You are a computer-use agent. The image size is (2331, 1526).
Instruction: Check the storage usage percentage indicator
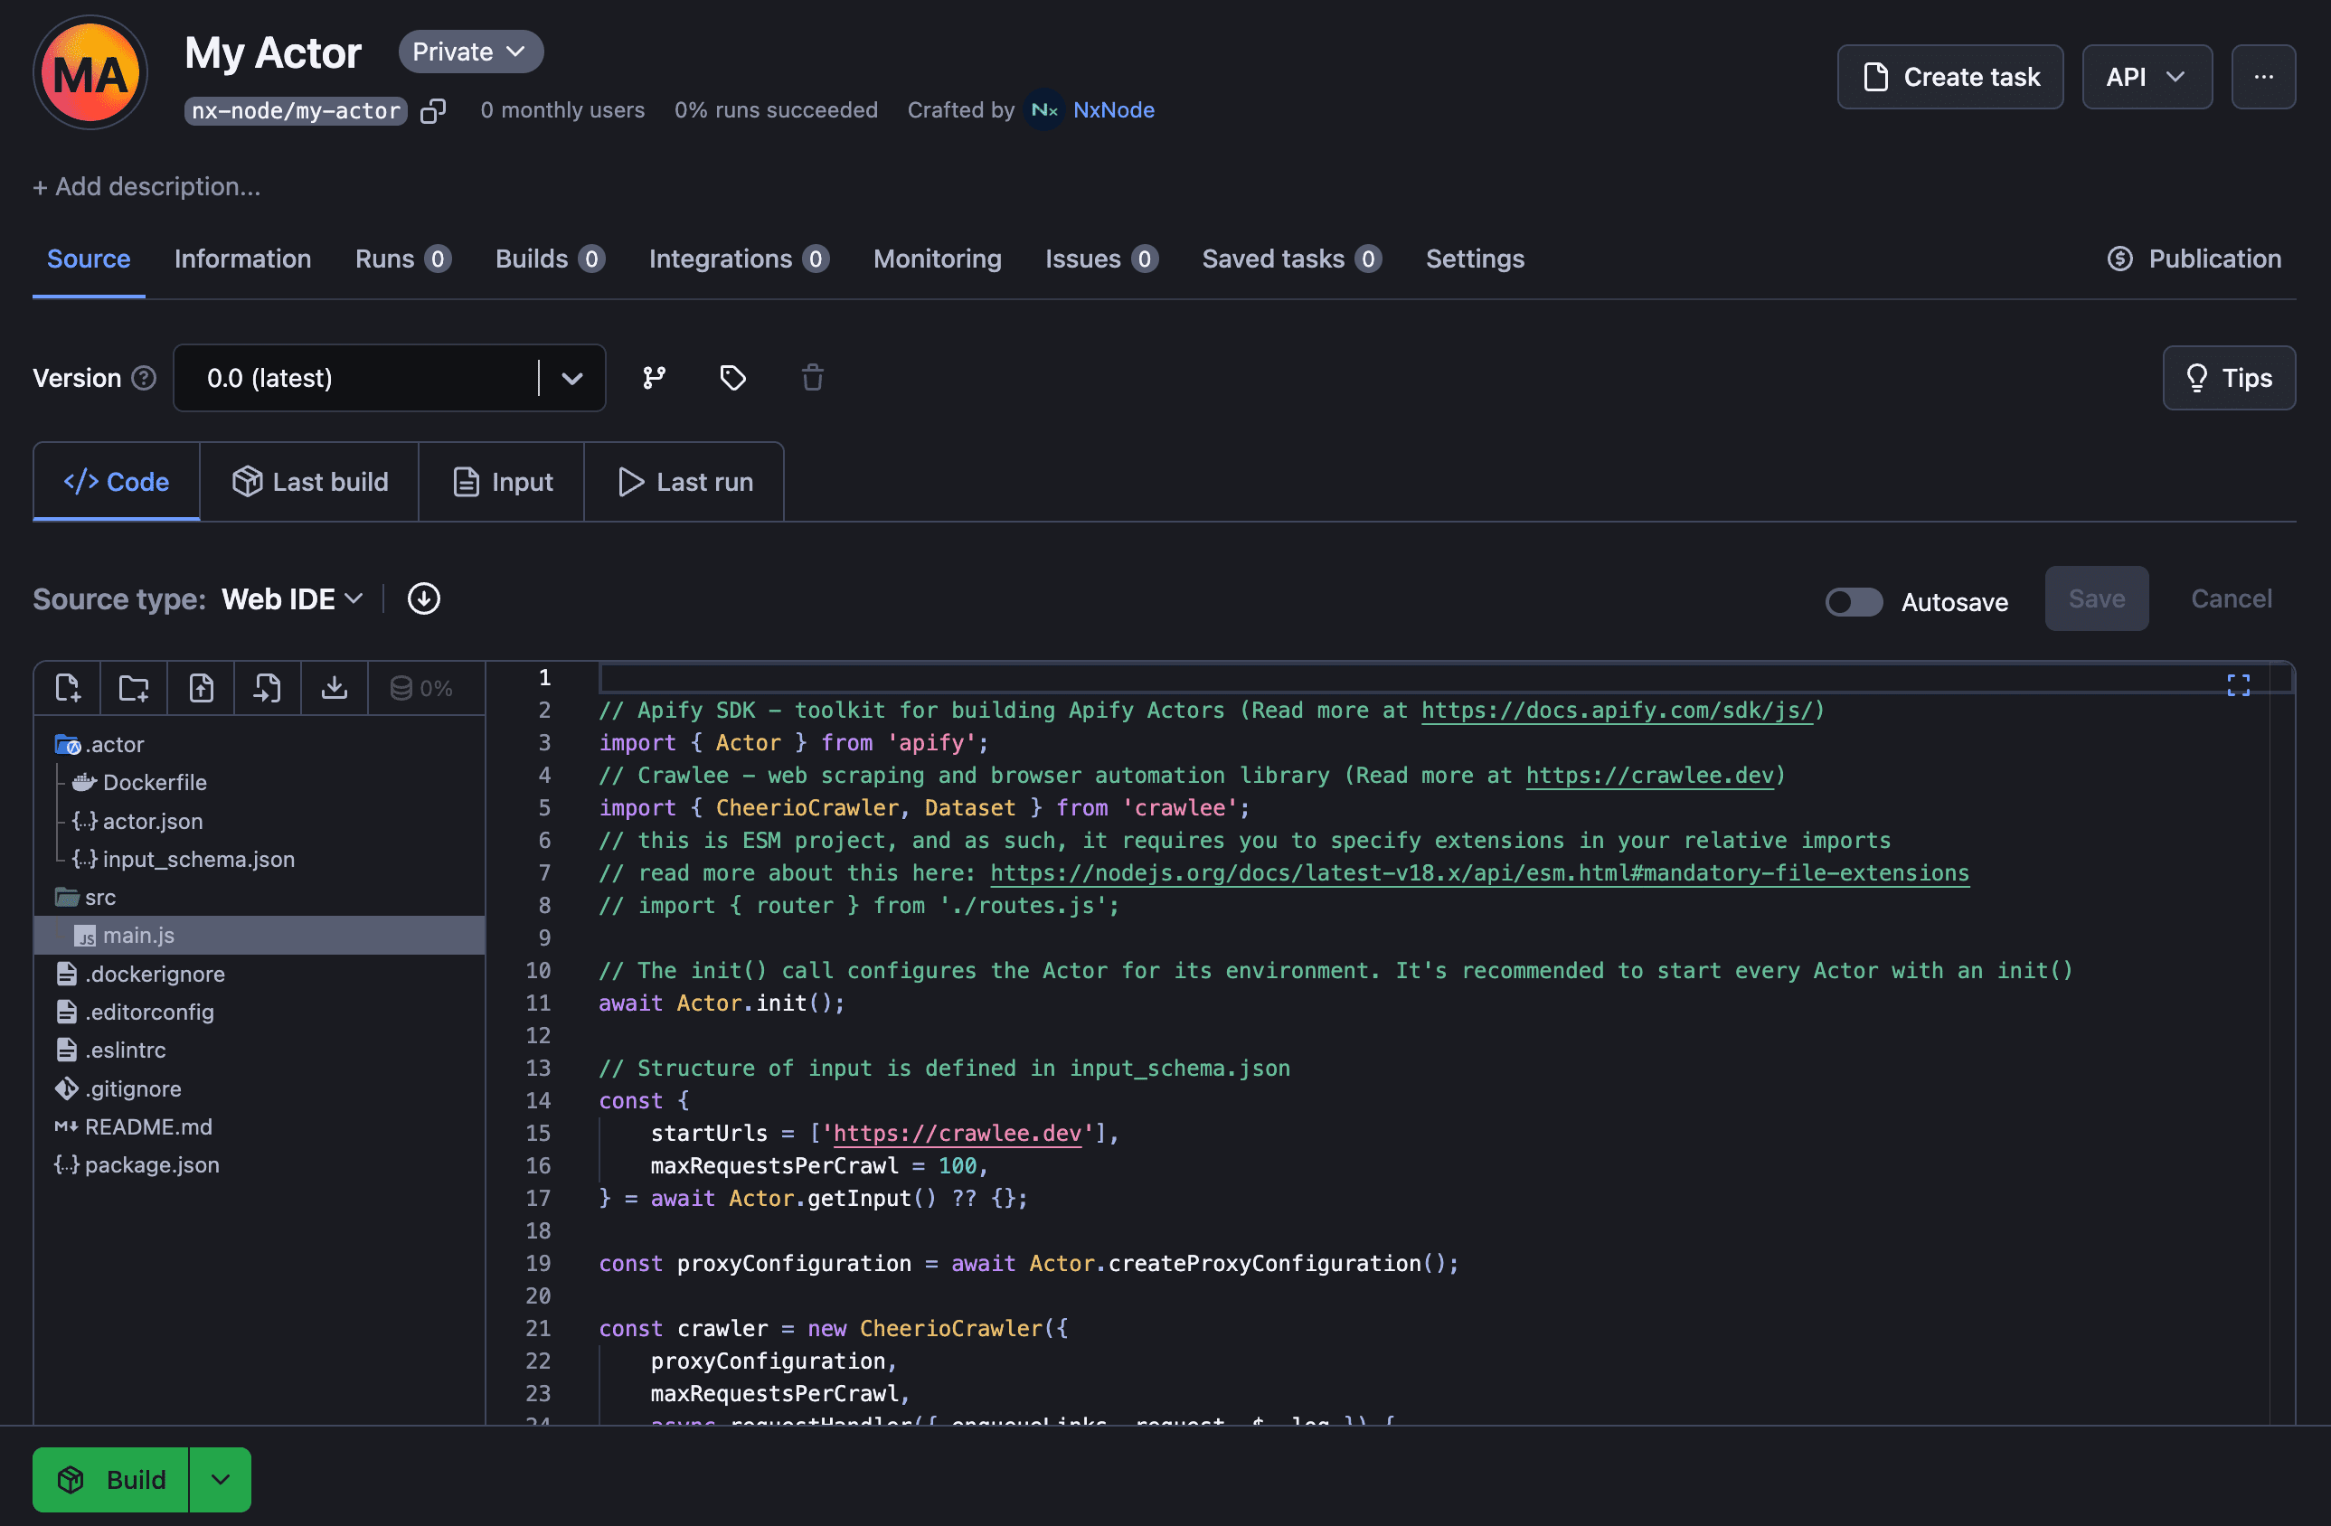click(x=424, y=688)
